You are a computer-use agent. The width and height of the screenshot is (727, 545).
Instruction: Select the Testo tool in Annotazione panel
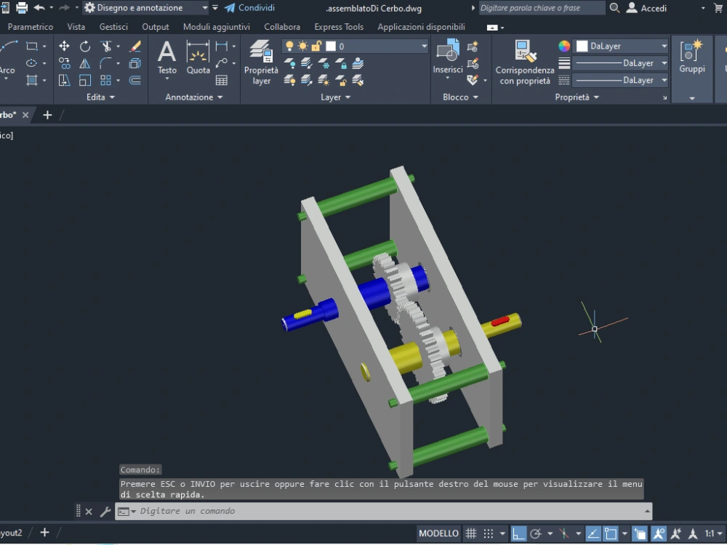pos(166,58)
